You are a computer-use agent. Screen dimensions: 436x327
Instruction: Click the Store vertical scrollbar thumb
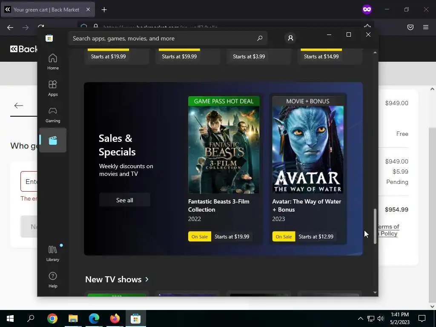375,227
